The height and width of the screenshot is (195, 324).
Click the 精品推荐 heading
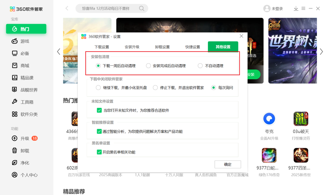click(74, 191)
